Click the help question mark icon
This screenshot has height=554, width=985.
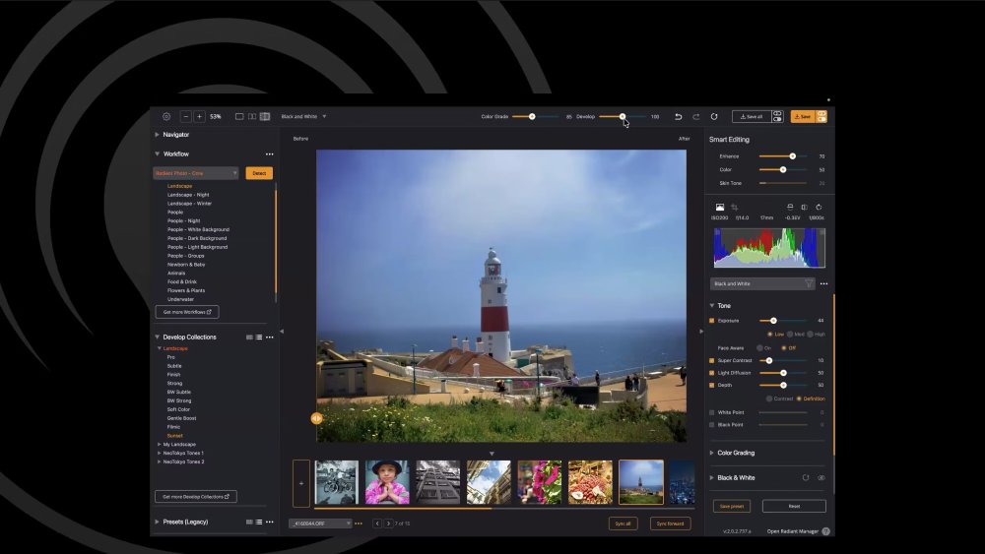pos(825,531)
